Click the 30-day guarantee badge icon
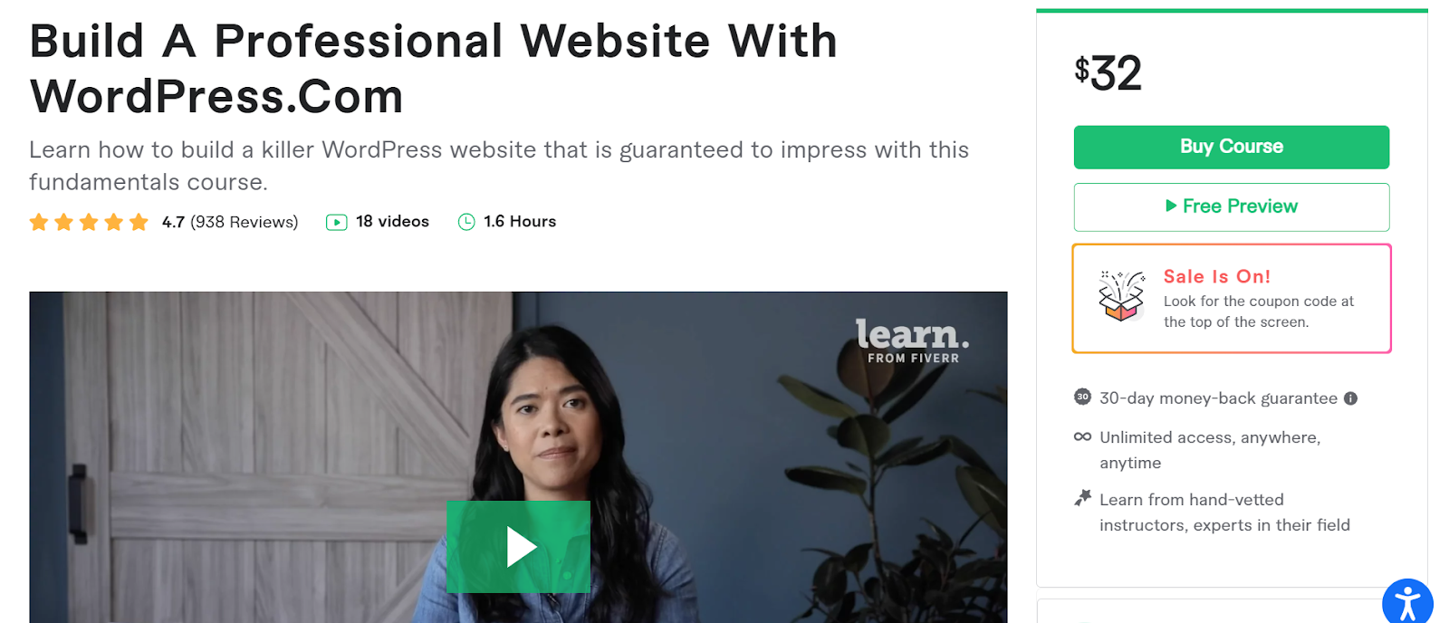 click(x=1082, y=397)
